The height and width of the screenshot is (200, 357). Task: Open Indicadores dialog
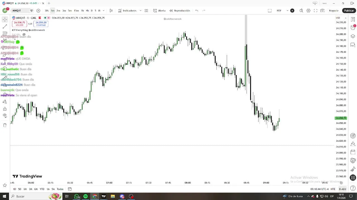[127, 11]
